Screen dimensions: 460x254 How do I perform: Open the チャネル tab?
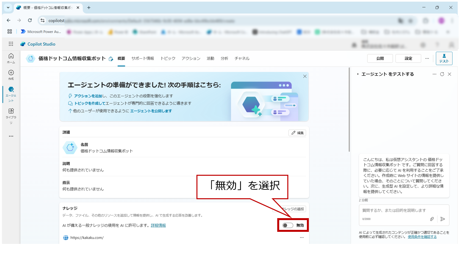point(242,58)
